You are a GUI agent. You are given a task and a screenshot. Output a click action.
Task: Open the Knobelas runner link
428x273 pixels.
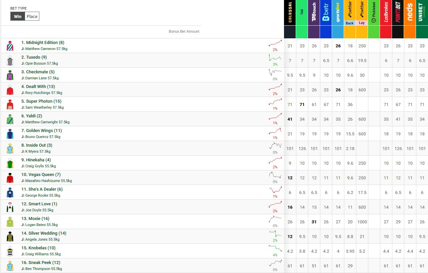coord(38,248)
